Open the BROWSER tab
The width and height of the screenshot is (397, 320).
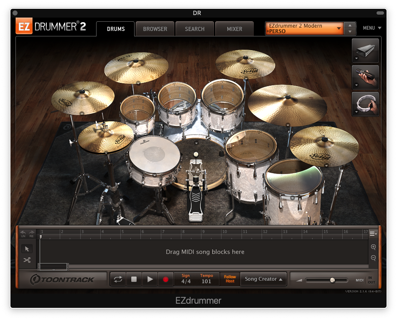[155, 29]
